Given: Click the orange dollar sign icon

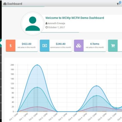Looking at the screenshot, I should (x=10, y=46).
